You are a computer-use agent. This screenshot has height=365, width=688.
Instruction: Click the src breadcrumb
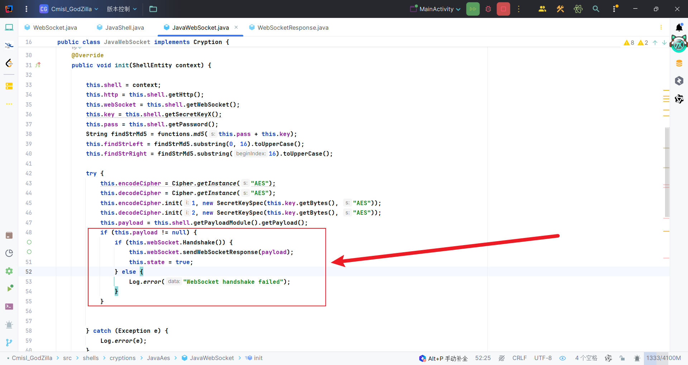(x=67, y=358)
